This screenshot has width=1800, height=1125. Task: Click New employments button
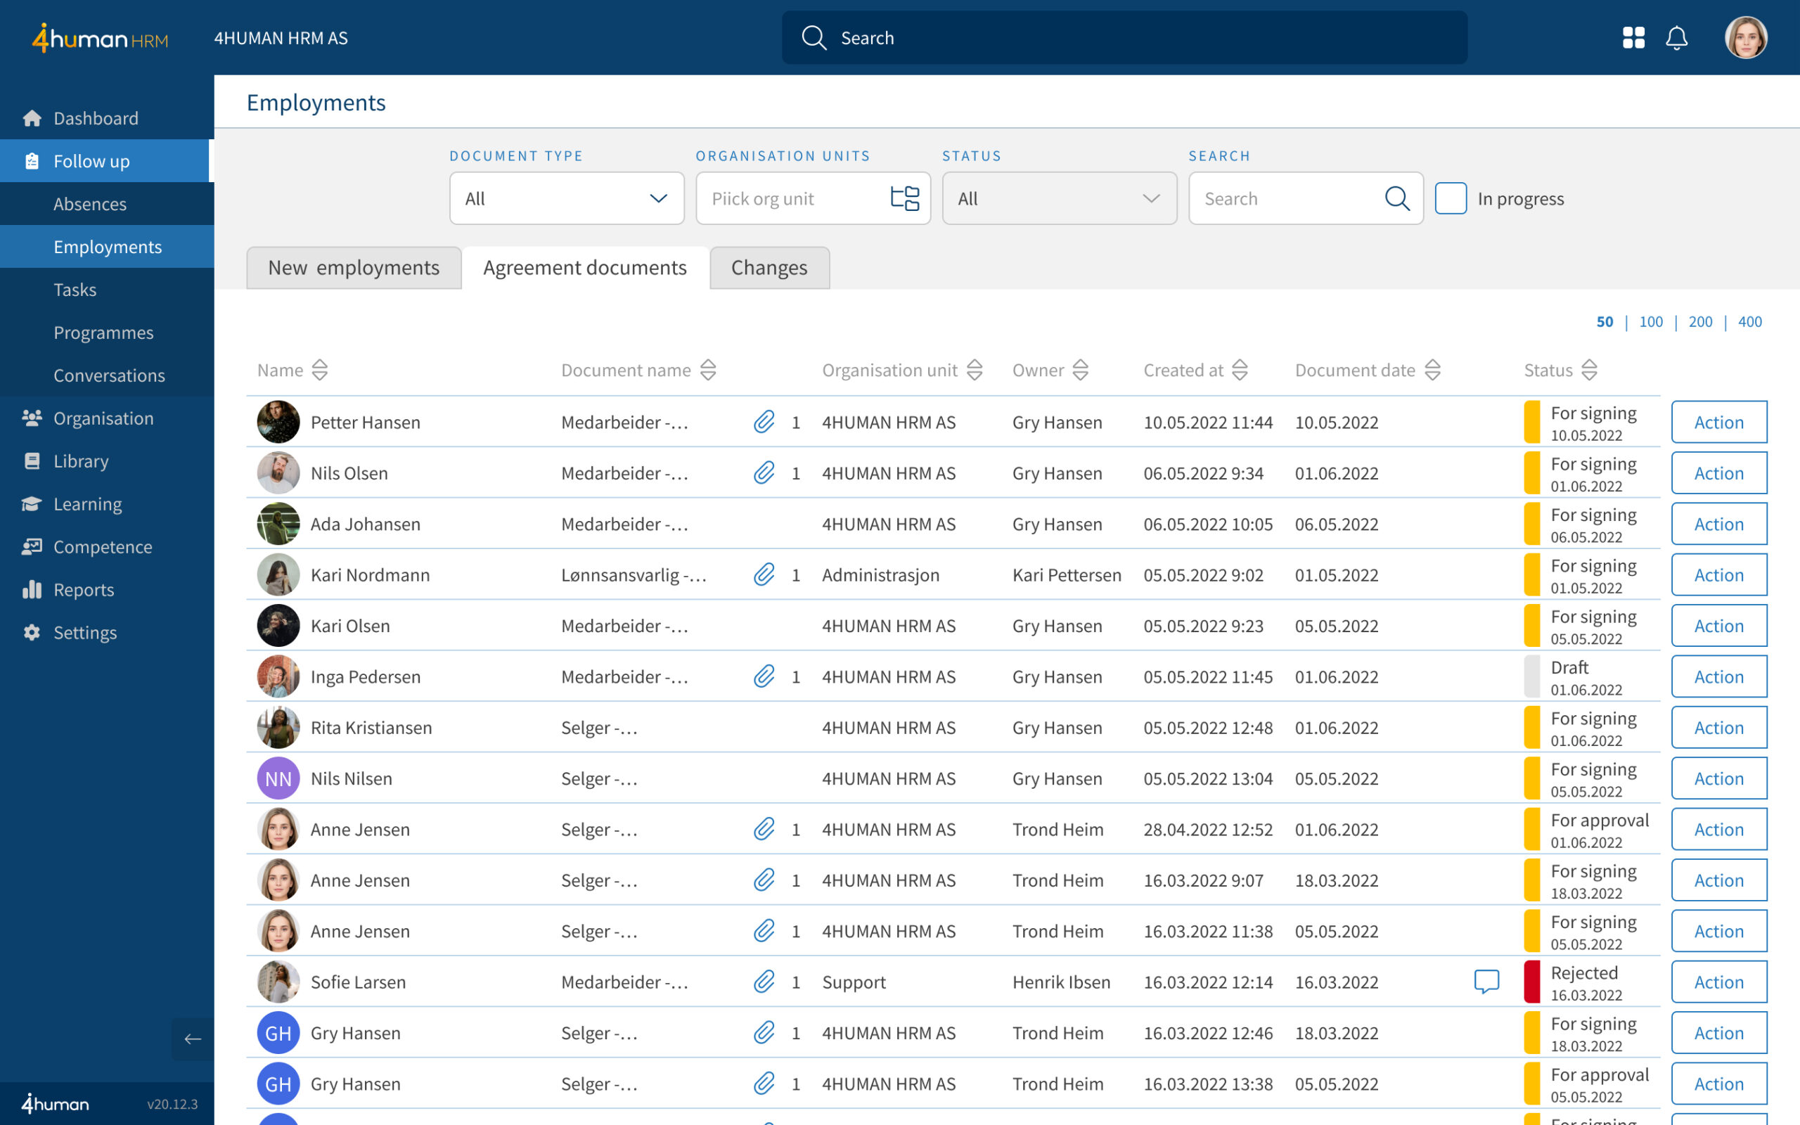click(x=354, y=267)
